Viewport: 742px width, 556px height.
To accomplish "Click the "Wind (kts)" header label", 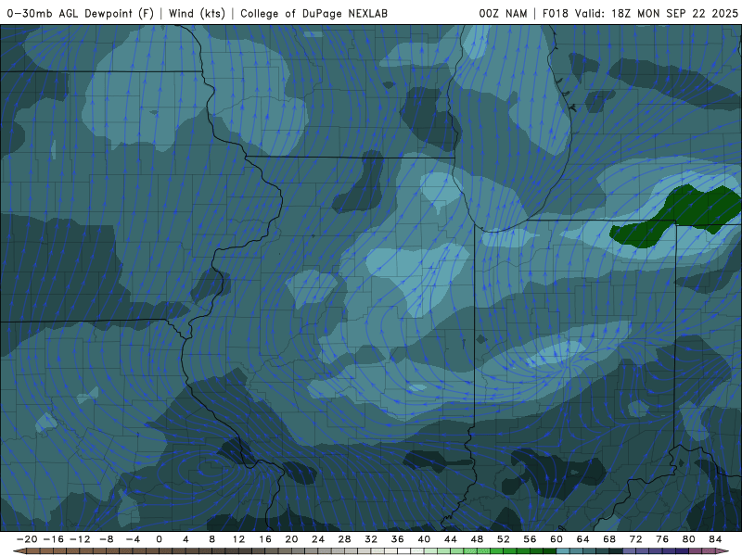I will pyautogui.click(x=197, y=13).
